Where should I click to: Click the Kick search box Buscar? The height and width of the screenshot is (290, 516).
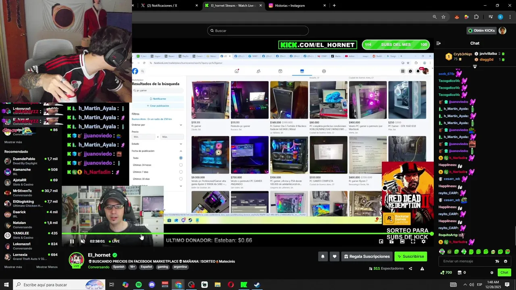(258, 31)
